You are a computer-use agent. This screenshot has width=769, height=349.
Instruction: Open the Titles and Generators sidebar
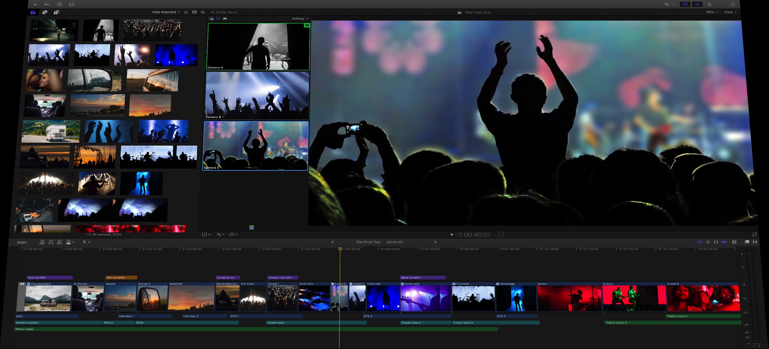[57, 12]
